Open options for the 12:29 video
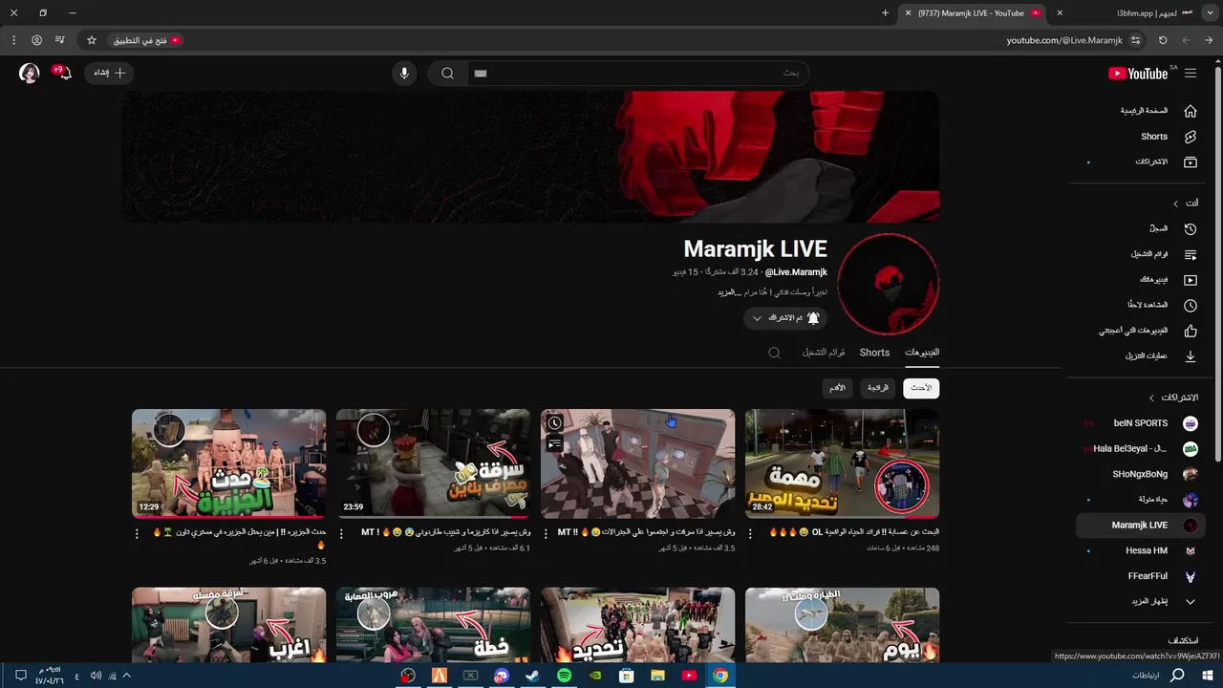This screenshot has height=688, width=1223. click(x=137, y=534)
